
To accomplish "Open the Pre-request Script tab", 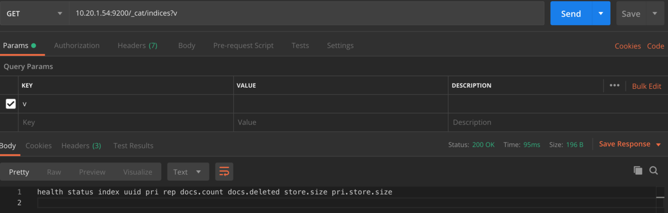I will (x=243, y=45).
